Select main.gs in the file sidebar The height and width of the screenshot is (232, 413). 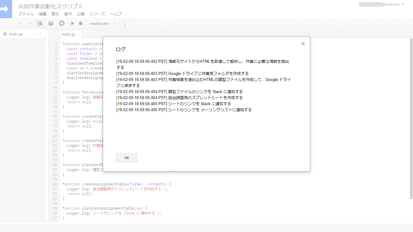tap(16, 34)
